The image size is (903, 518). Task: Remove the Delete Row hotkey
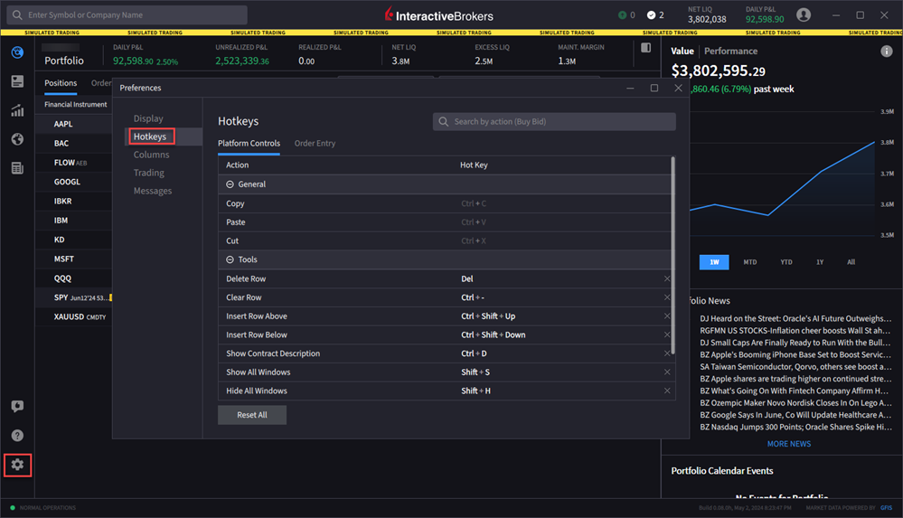(667, 278)
